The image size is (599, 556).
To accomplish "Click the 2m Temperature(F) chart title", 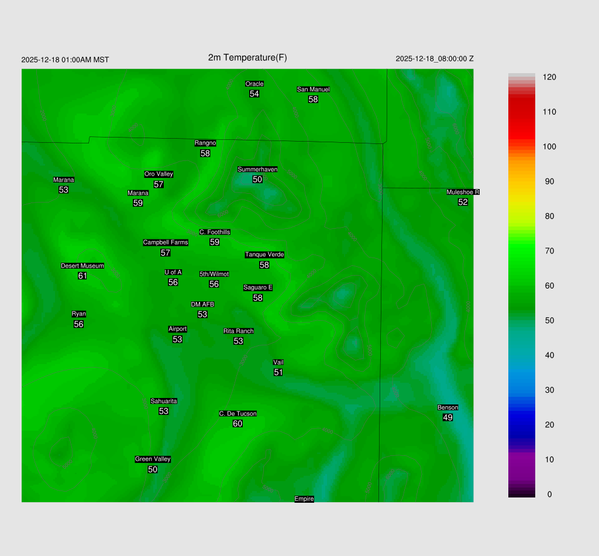I will tap(247, 57).
